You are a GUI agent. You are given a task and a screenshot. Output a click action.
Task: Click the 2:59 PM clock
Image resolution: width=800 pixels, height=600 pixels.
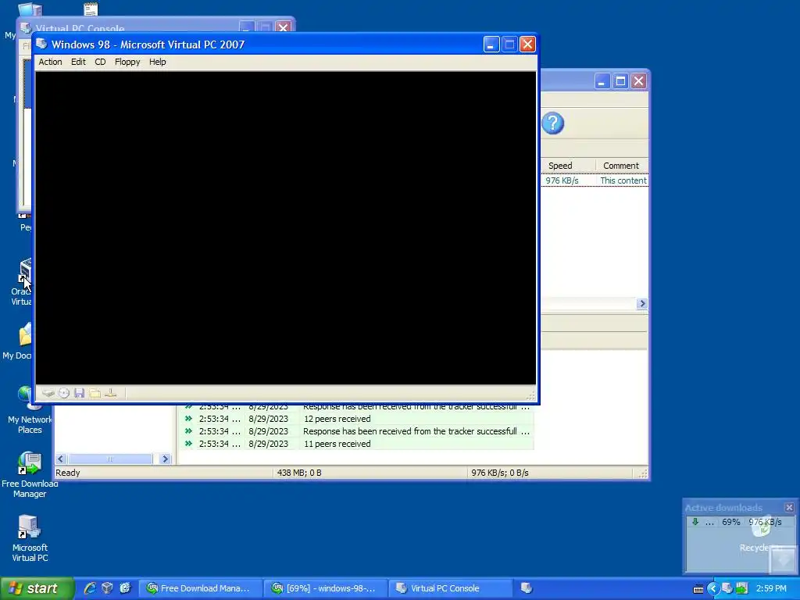point(771,588)
